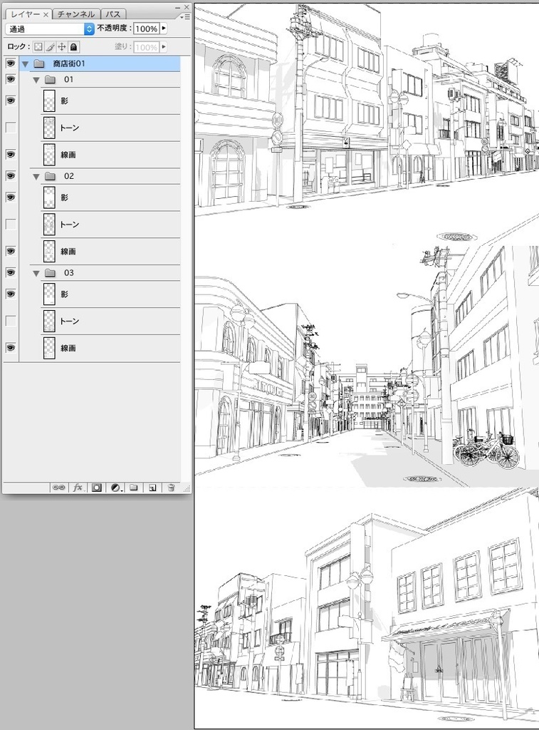539x730 pixels.
Task: Hide the 商店街01 group
Action: click(x=11, y=63)
